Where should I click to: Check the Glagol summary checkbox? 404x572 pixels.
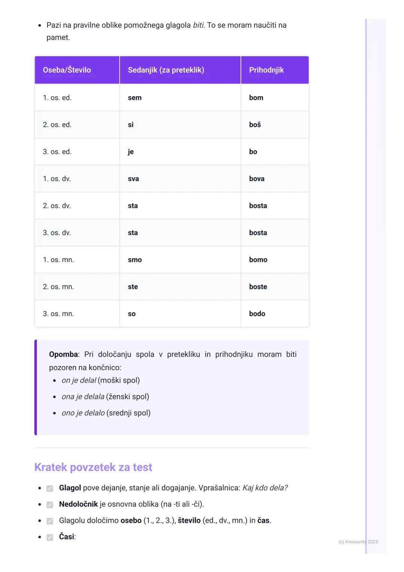pyautogui.click(x=50, y=488)
